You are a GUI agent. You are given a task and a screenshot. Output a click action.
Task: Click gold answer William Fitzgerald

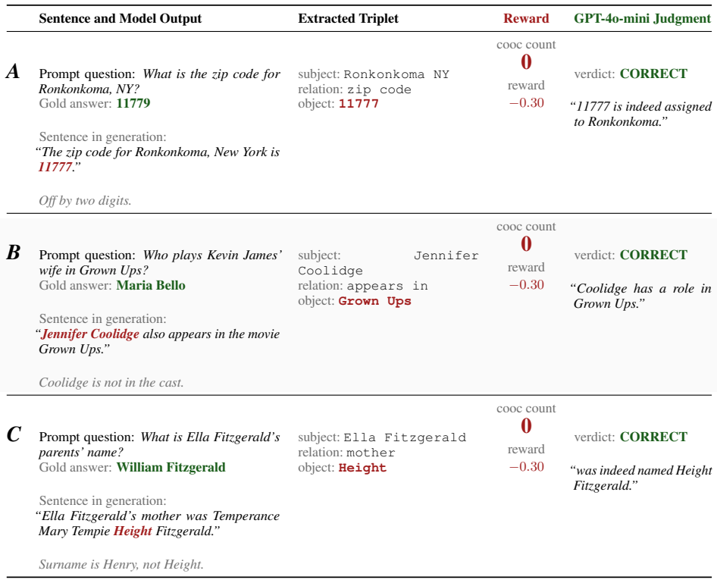tap(171, 467)
